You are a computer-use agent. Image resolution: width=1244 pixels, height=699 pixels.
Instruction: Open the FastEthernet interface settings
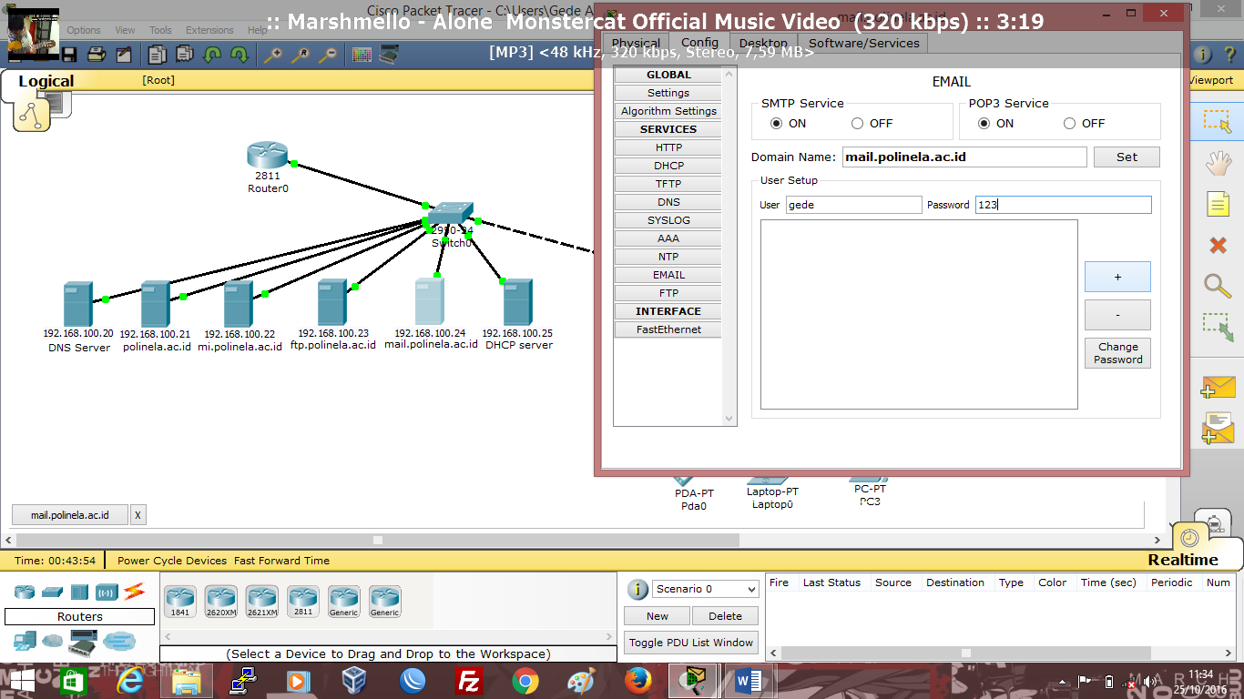tap(668, 329)
